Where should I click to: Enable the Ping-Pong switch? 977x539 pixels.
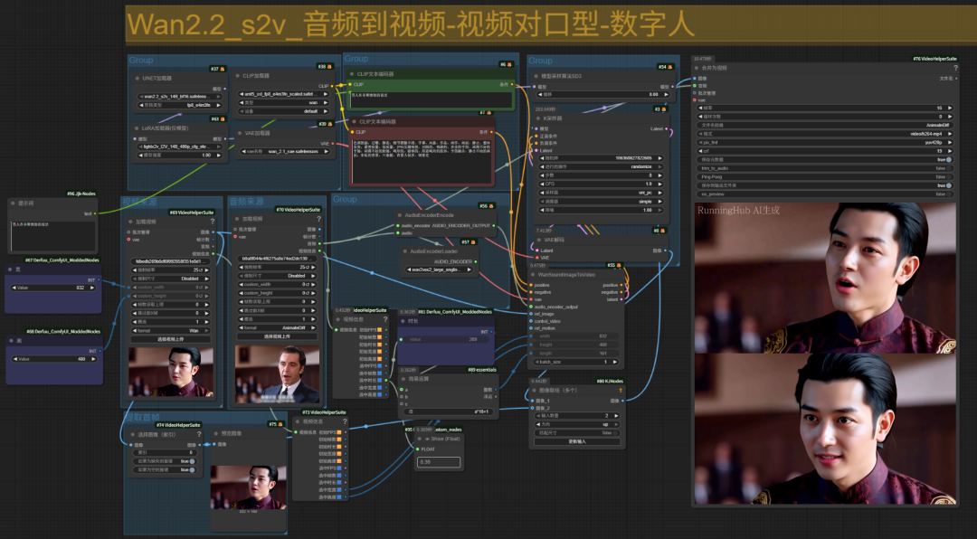click(948, 177)
